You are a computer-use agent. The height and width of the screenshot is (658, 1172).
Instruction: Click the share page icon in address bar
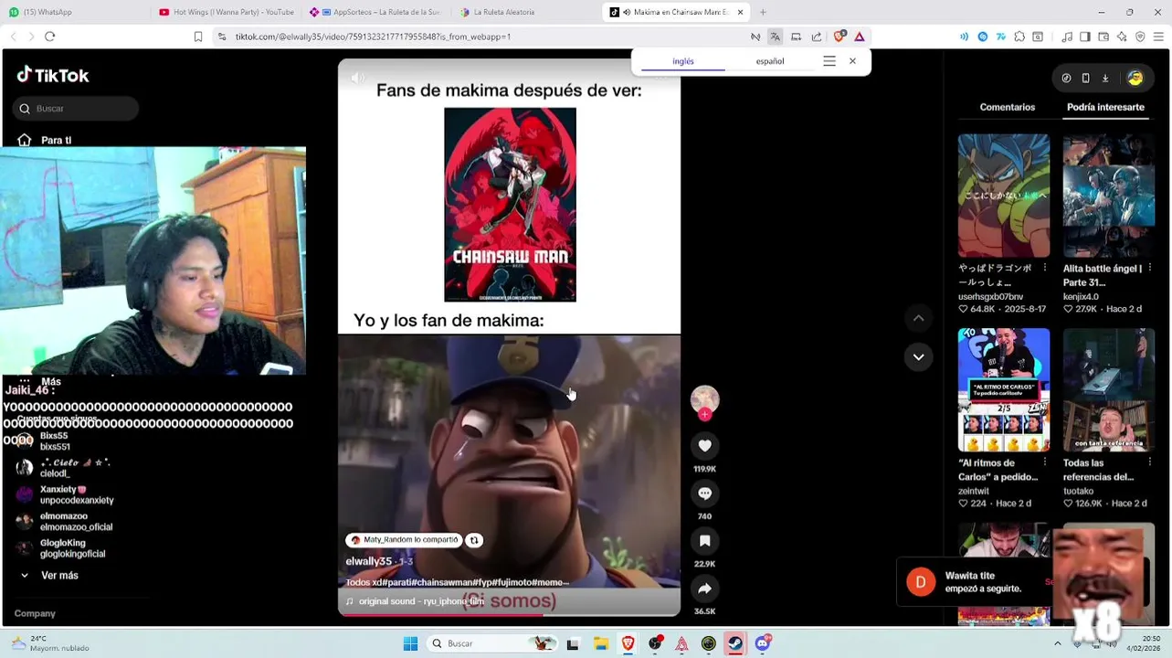817,37
